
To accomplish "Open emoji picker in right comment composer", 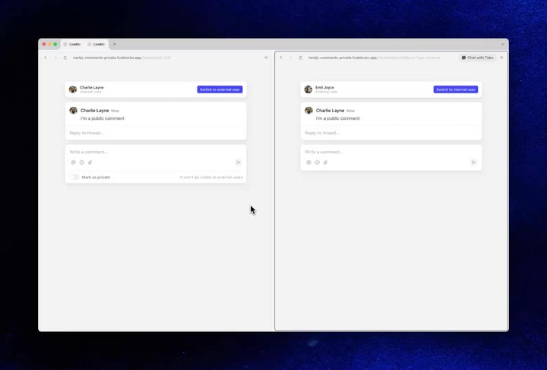I will 317,162.
